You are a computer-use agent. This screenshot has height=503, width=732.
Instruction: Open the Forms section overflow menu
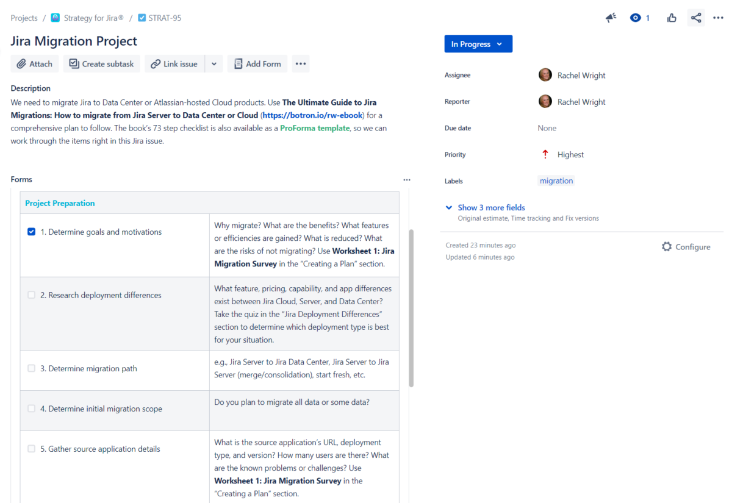point(406,179)
